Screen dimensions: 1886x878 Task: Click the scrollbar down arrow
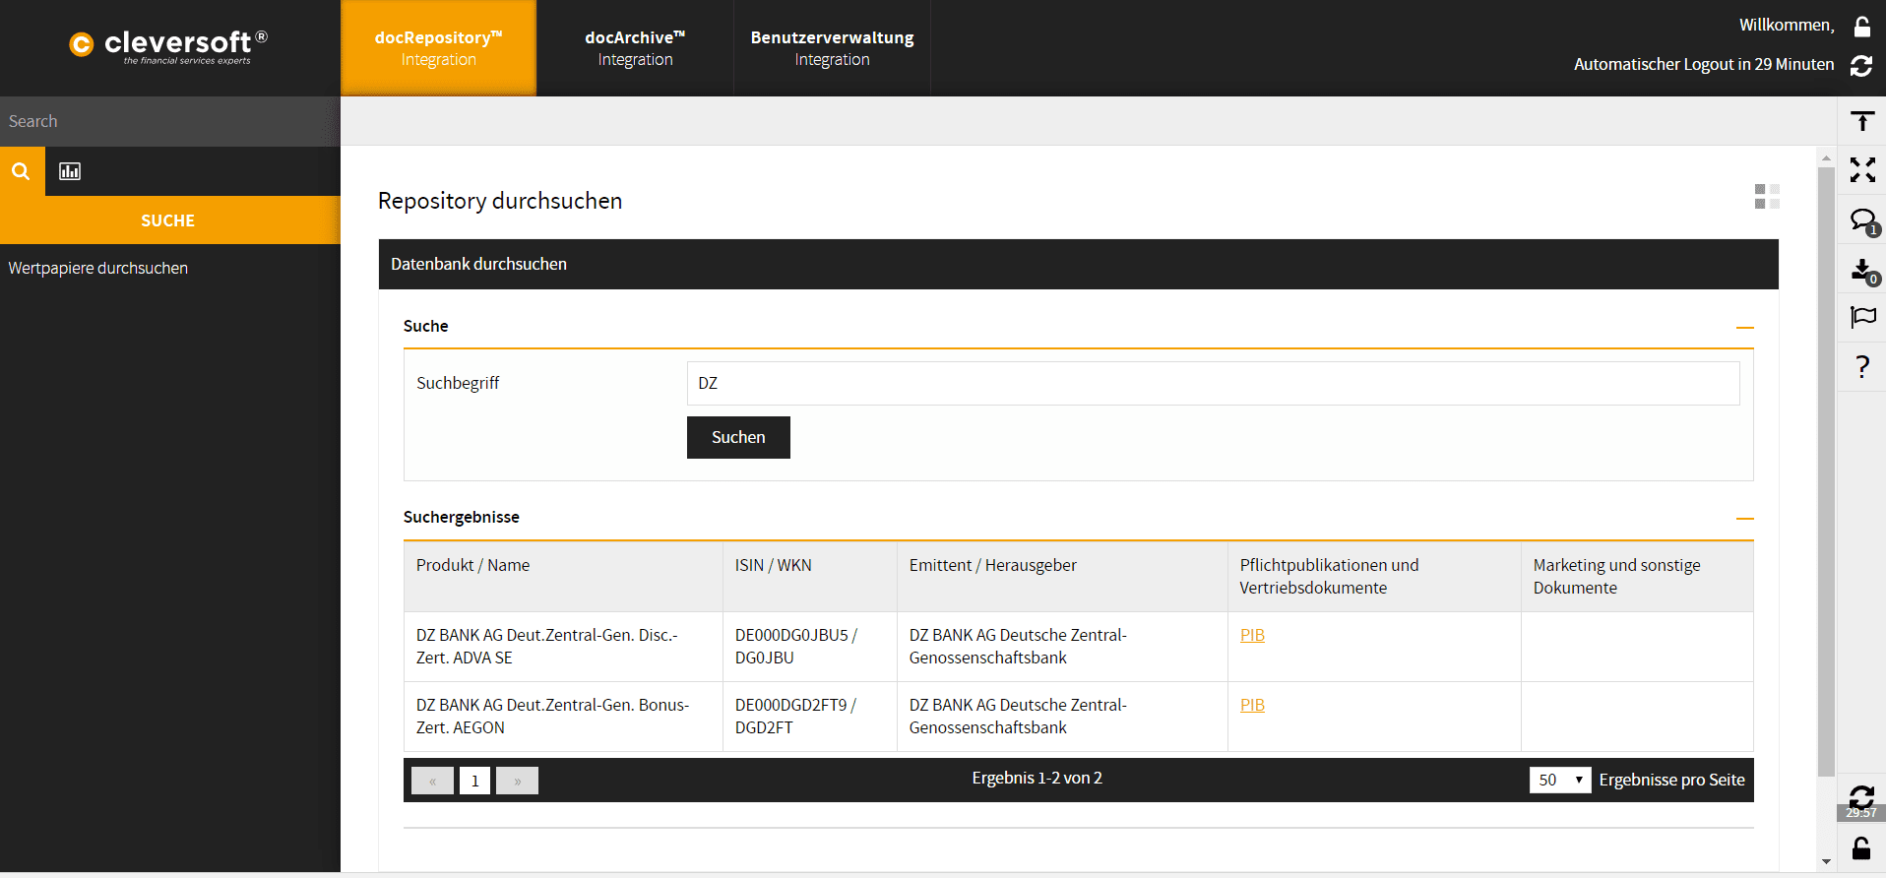pos(1826,862)
